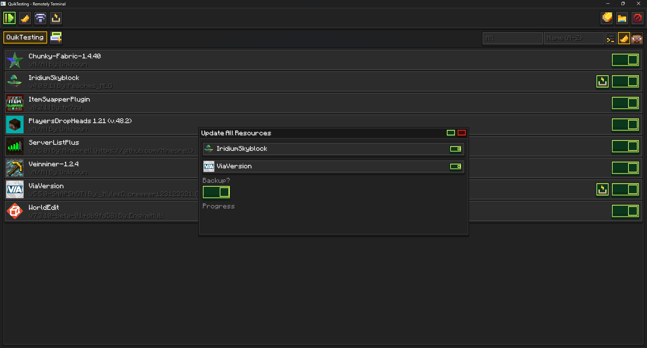This screenshot has height=348, width=647.
Task: Click the gold nugget icon top right
Action: 607,18
